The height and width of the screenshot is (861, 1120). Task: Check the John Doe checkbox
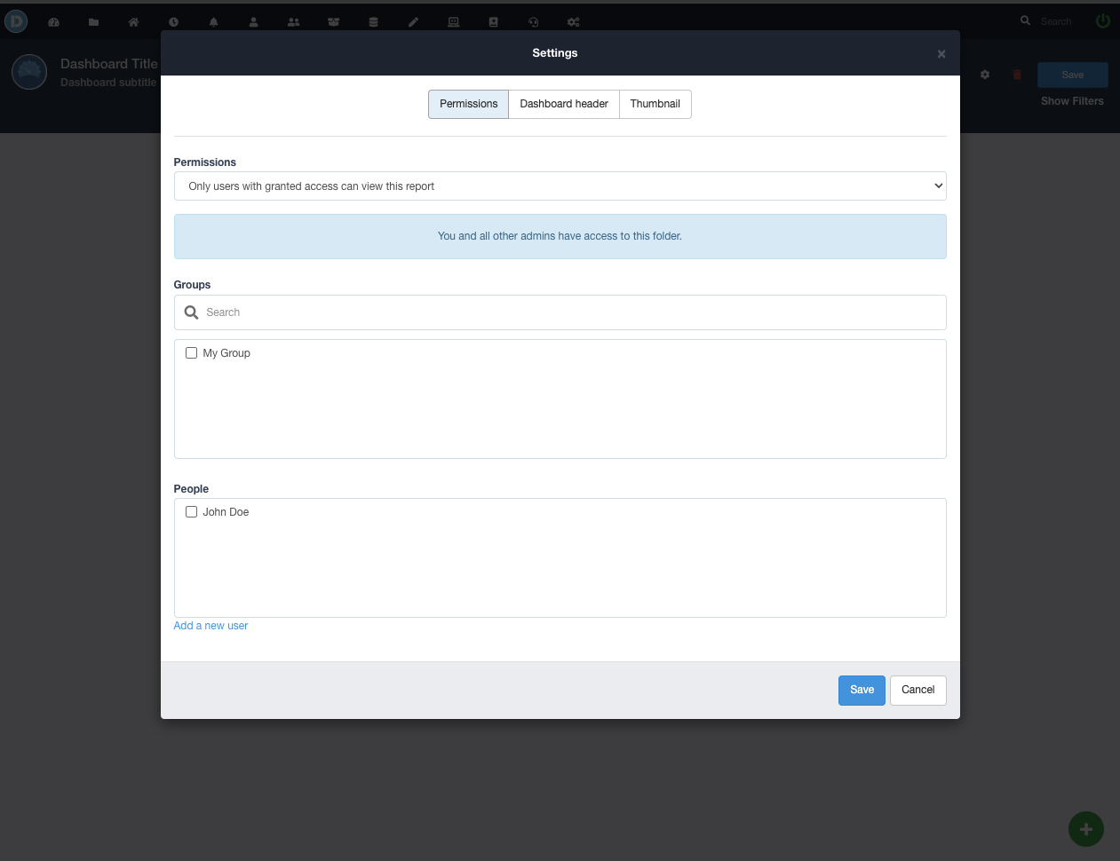pyautogui.click(x=191, y=512)
